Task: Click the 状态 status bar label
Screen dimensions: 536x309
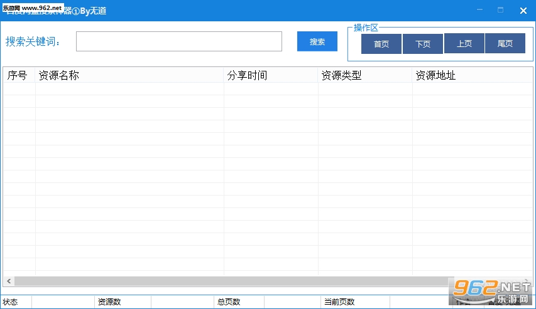Action: [x=11, y=302]
